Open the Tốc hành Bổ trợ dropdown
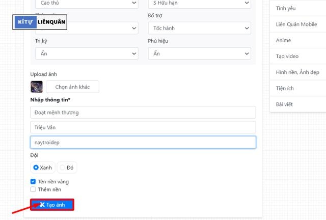 coord(199,28)
